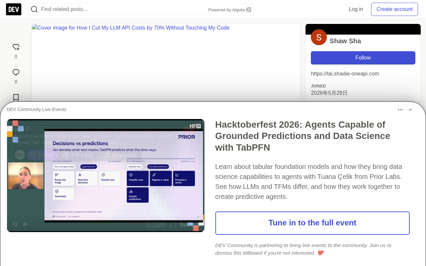Open the Hacktoberfest 2026 event title link
This screenshot has height=266, width=426.
[x=303, y=136]
